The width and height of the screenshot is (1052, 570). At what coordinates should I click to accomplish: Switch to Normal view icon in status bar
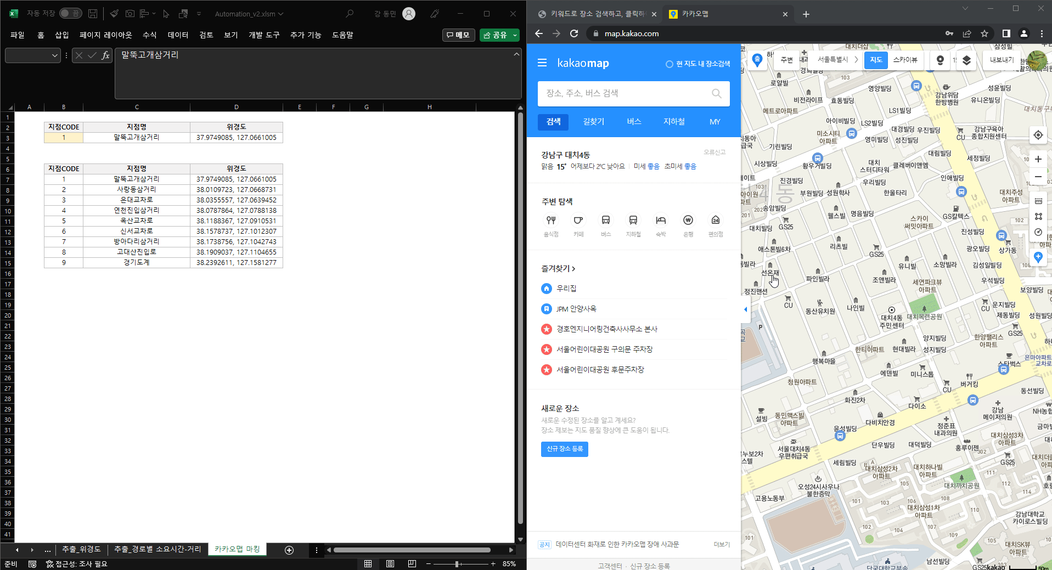(x=368, y=564)
